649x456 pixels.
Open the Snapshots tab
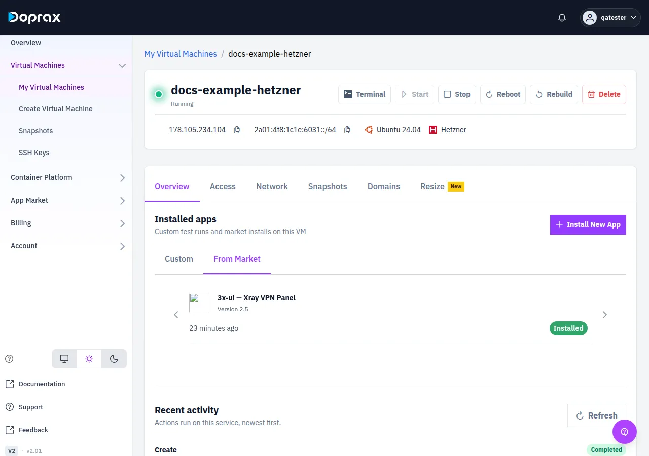click(x=328, y=186)
